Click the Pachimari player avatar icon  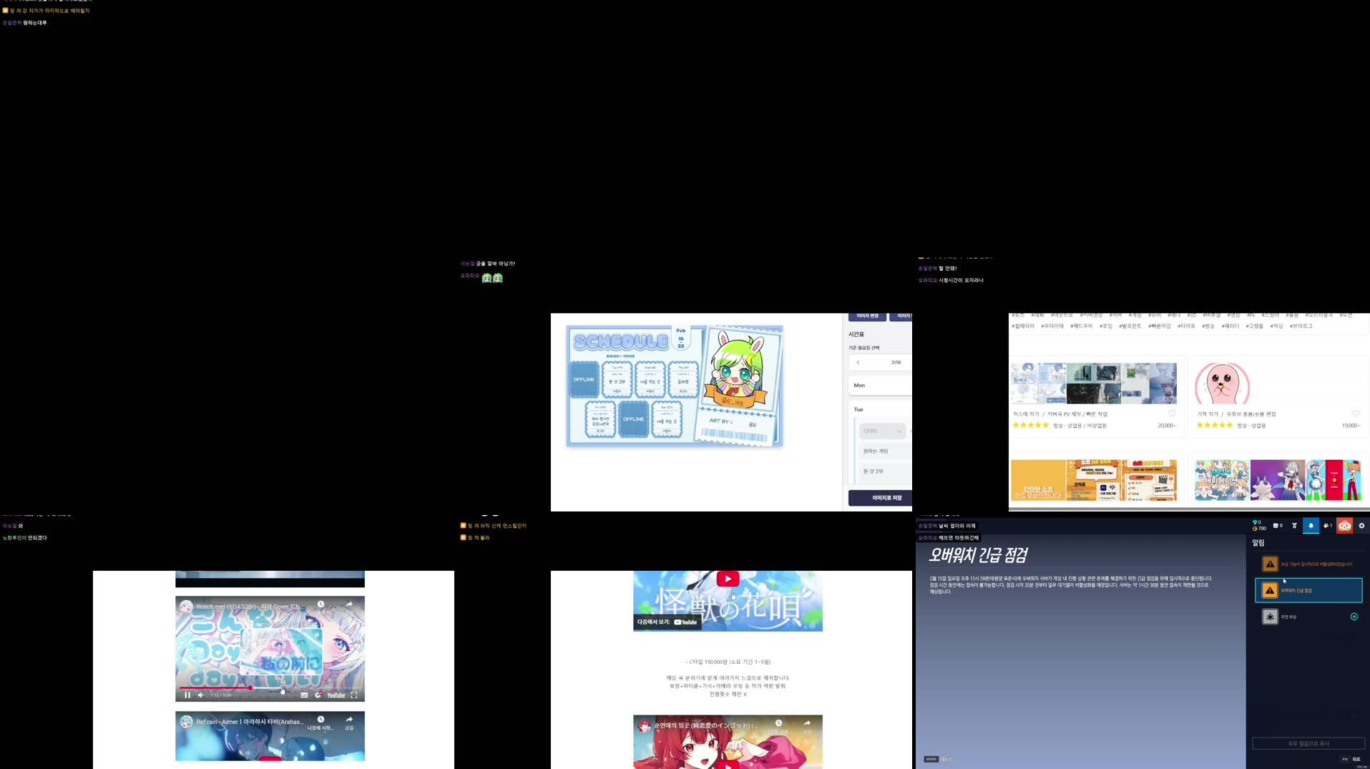tap(1345, 526)
